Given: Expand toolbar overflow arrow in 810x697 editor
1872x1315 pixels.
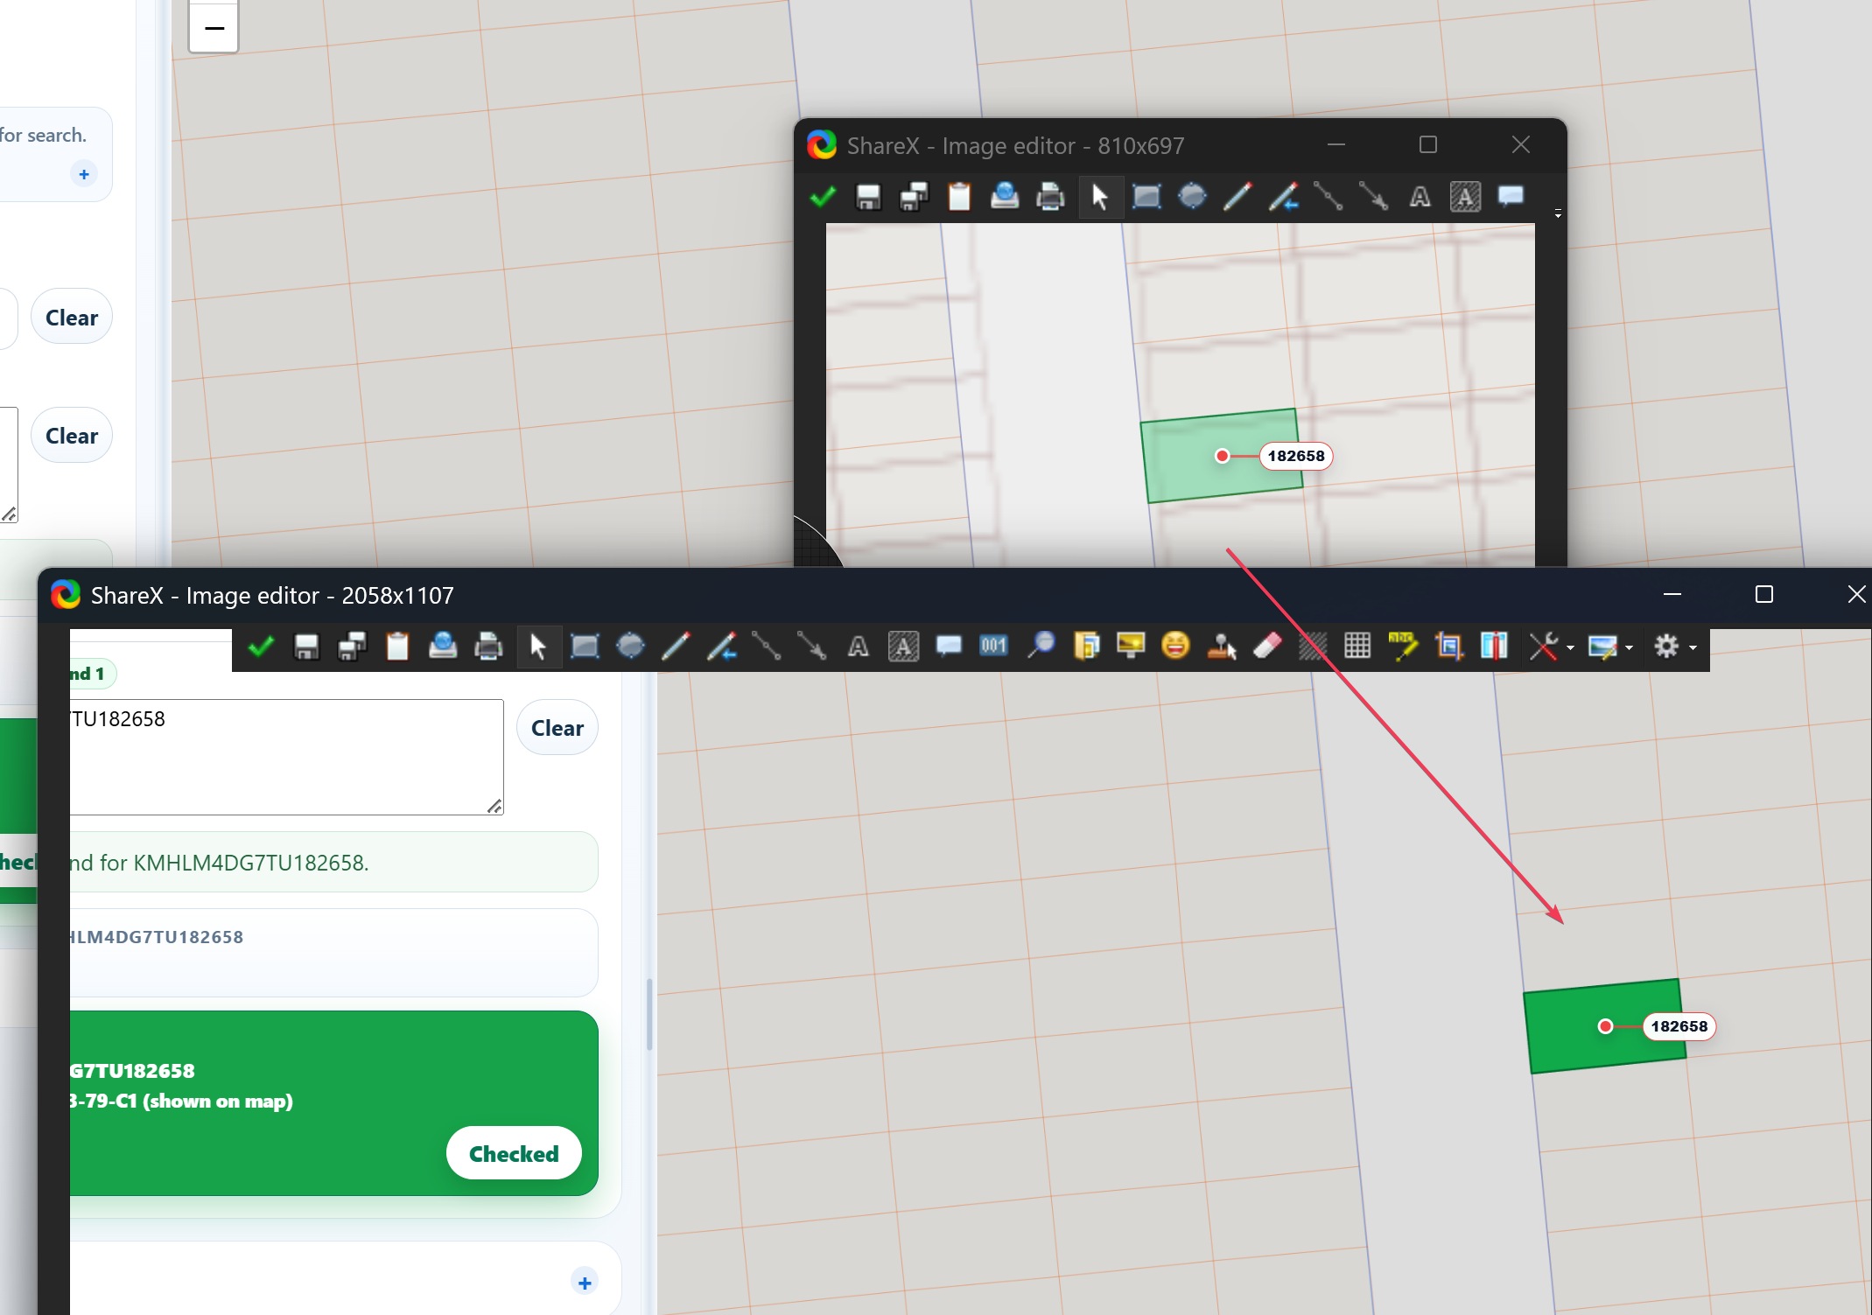Looking at the screenshot, I should (1558, 213).
